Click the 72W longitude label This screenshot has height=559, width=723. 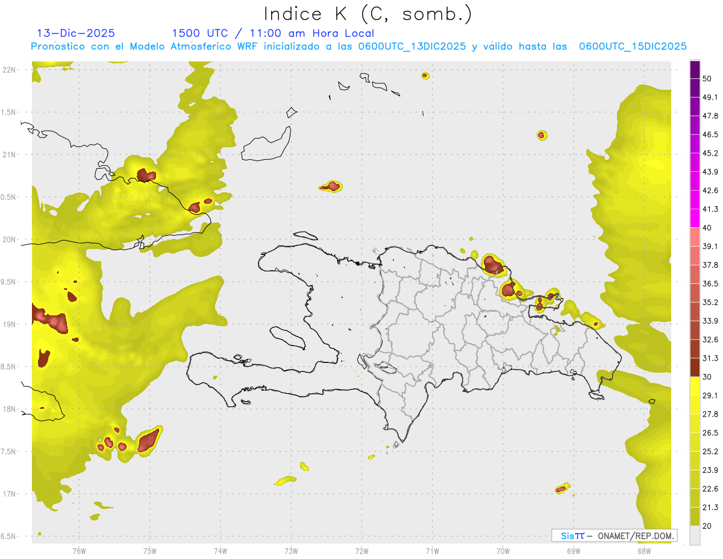[x=361, y=551]
